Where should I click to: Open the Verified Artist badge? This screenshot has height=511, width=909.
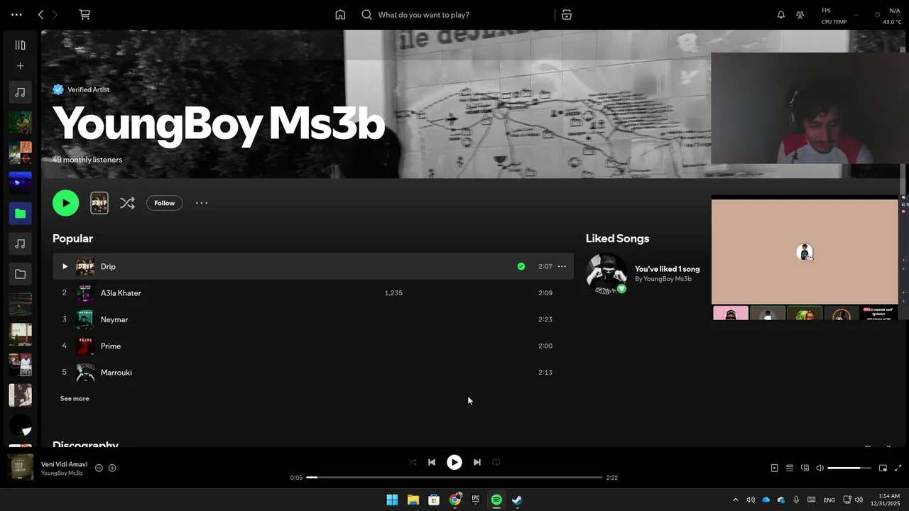pos(81,89)
